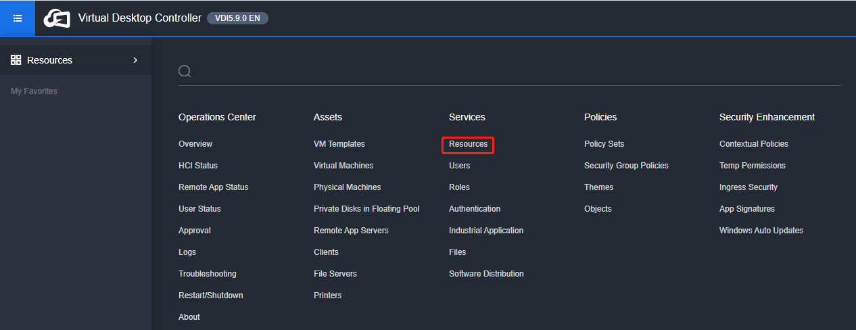Go to Windows Auto Updates
Image resolution: width=856 pixels, height=330 pixels.
(761, 231)
